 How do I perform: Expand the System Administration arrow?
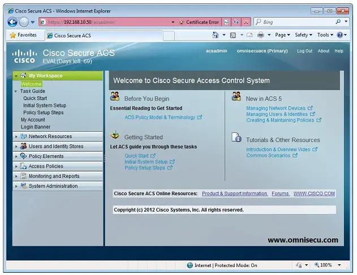point(16,186)
